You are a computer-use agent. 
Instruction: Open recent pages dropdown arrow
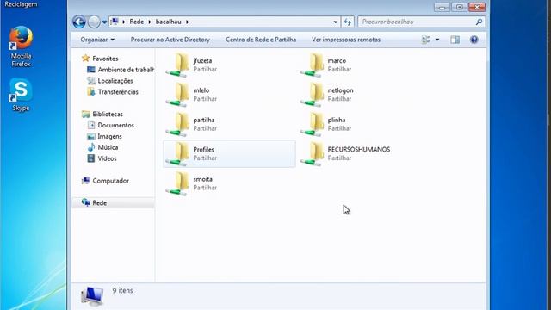pos(104,22)
